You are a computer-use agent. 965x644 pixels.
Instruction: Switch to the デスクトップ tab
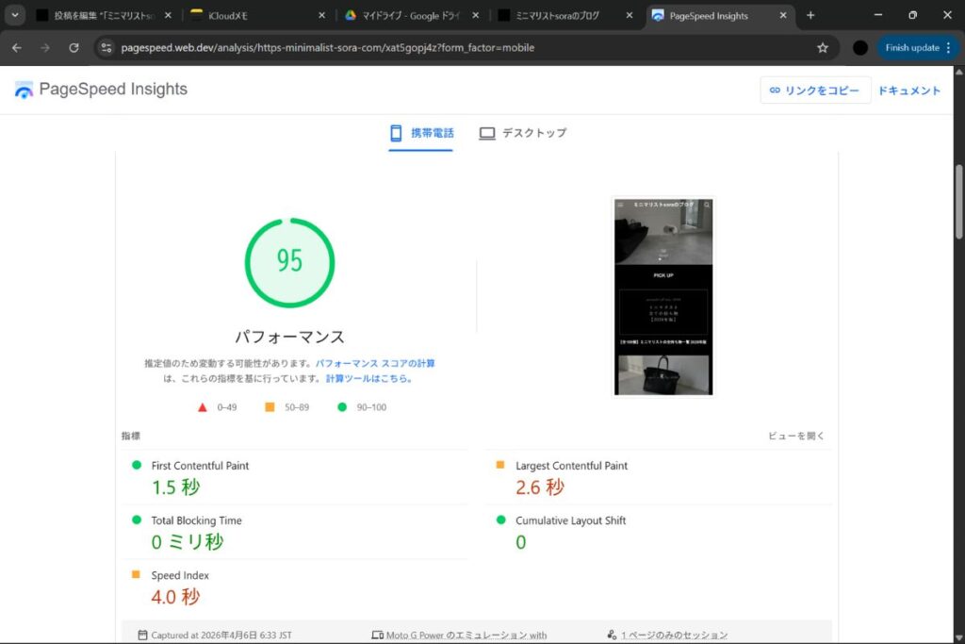523,133
